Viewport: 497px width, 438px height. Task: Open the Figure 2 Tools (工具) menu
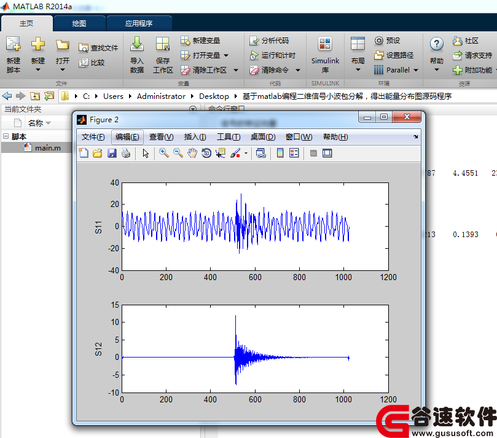click(x=229, y=137)
